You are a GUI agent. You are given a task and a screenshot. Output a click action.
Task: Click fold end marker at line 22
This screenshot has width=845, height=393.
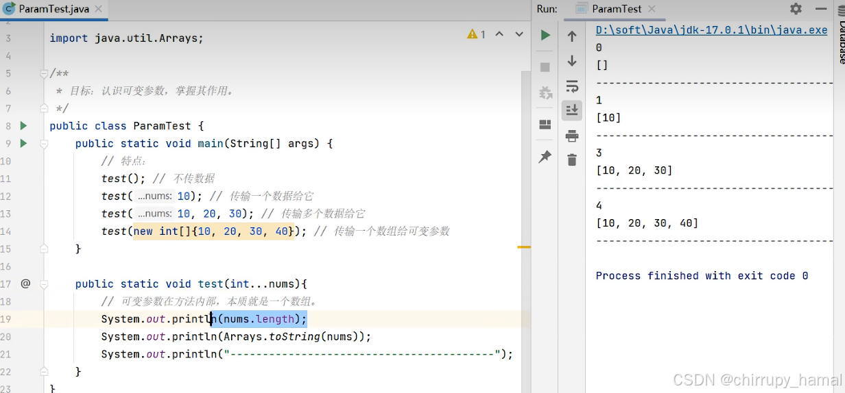[44, 371]
